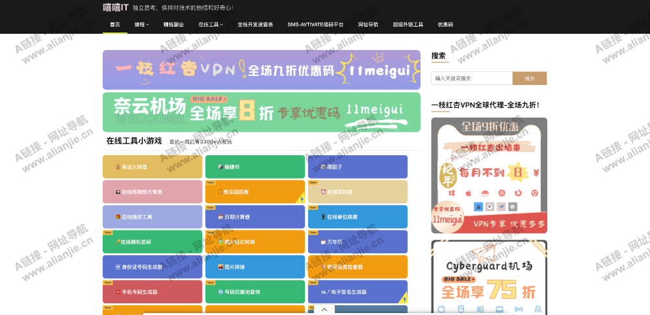This screenshot has width=650, height=315.
Task: Click the alarm clock icon on 在线定时器
Action: pos(323,192)
